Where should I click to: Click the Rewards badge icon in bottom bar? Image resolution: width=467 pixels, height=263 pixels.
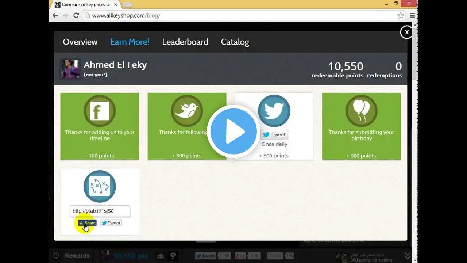56,256
